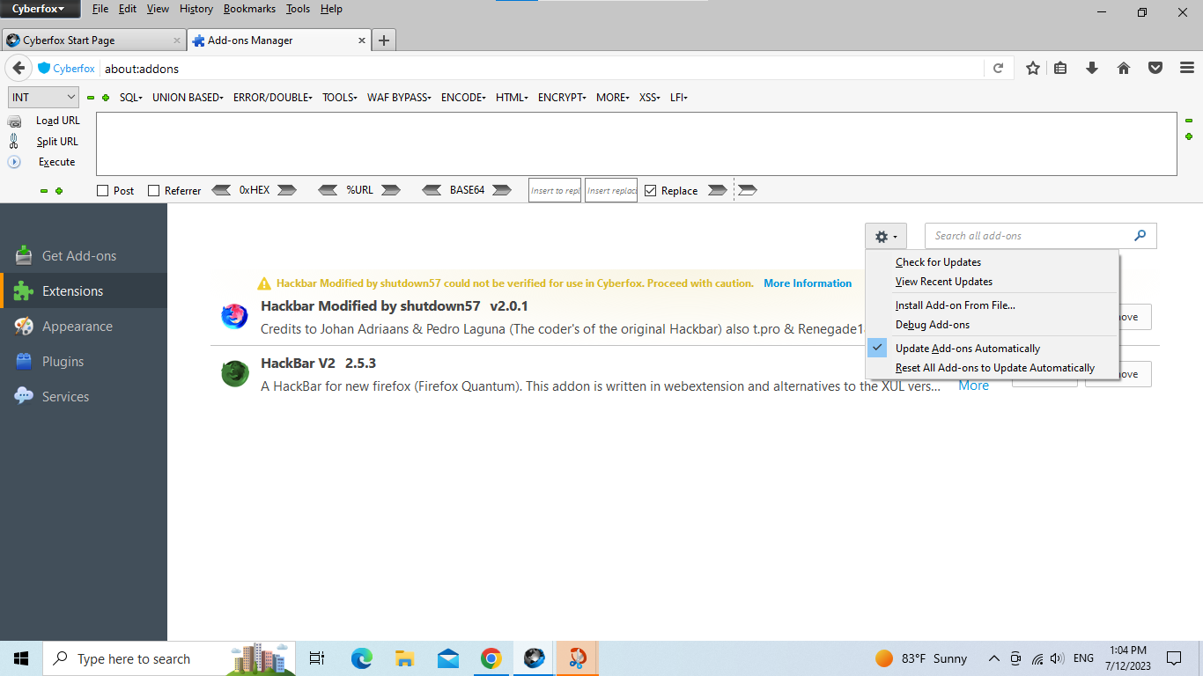The image size is (1203, 676).
Task: Bookmark this page with the star icon
Action: [x=1033, y=68]
